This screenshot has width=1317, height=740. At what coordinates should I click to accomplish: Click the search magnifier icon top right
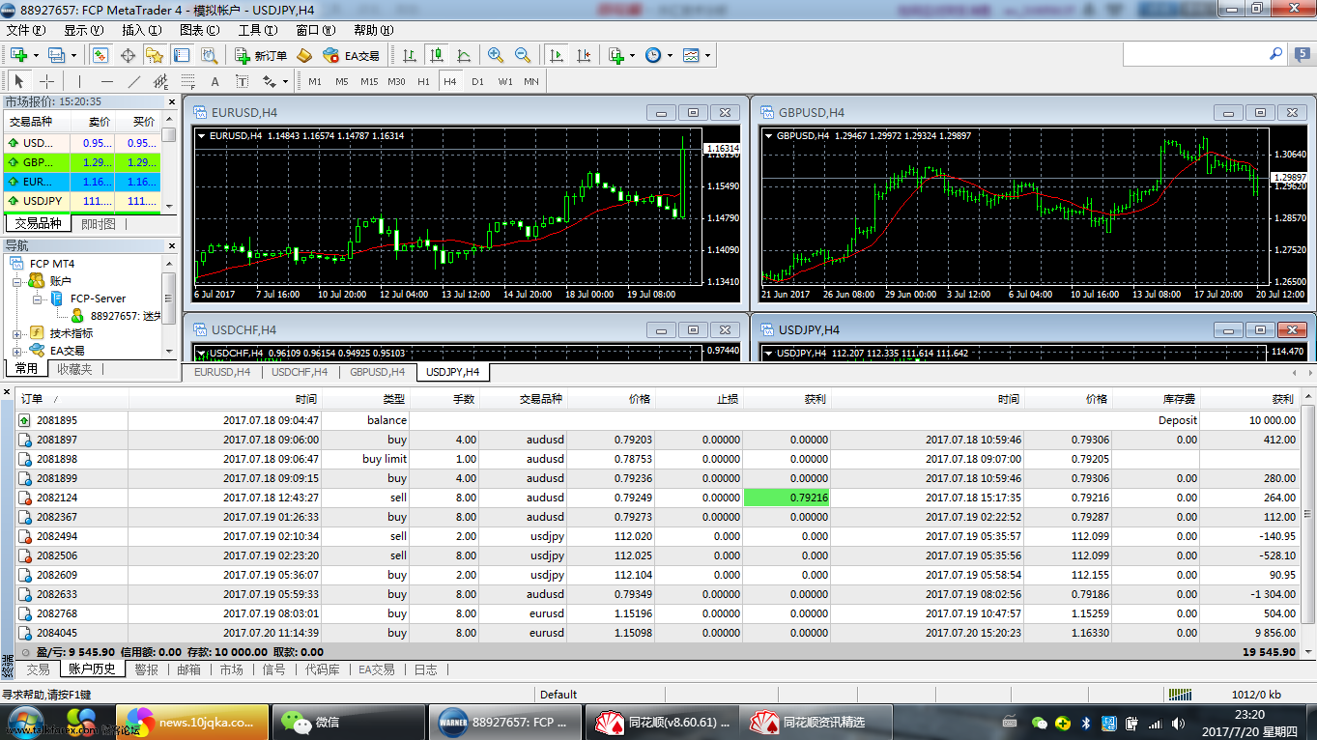1276,55
